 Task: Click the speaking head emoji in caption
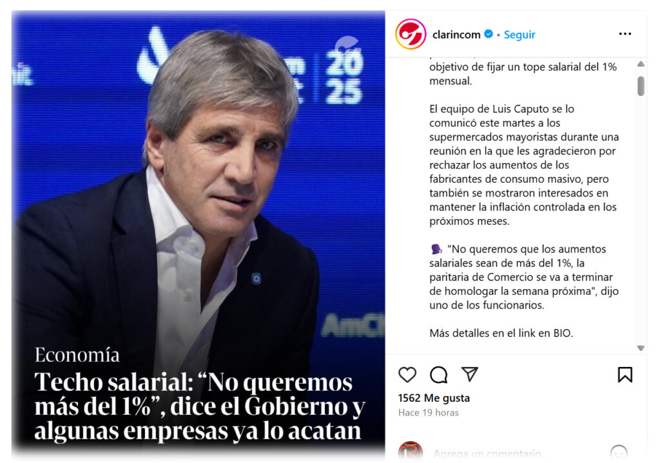[436, 249]
